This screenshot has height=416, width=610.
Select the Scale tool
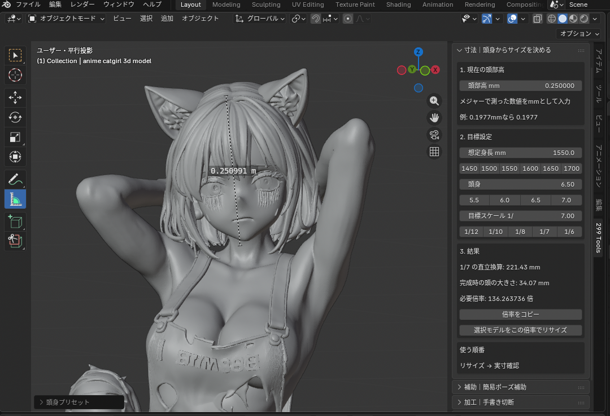[15, 137]
